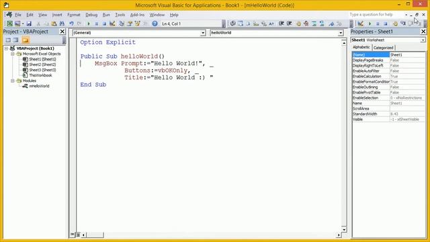This screenshot has width=430, height=242.
Task: Open the Object Browser toolbar icon
Action: point(137,24)
